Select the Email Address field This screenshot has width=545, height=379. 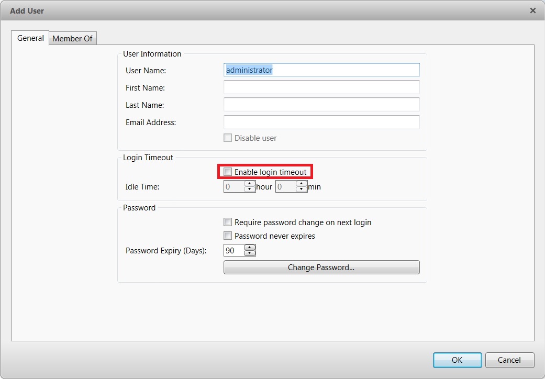click(321, 121)
